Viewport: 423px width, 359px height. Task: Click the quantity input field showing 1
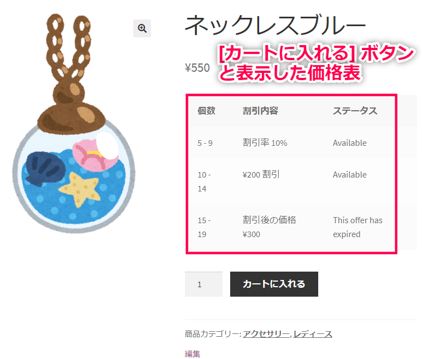pos(203,284)
